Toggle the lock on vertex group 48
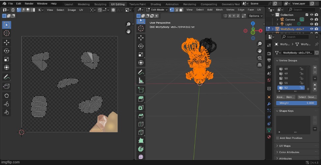Screen dimensions: 321x165 coord(301,69)
